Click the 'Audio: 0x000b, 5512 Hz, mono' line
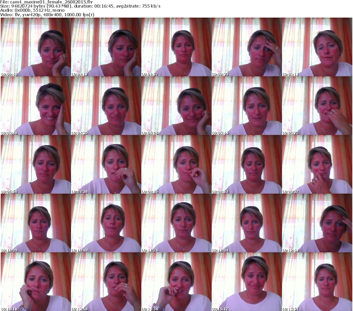 click(32, 10)
